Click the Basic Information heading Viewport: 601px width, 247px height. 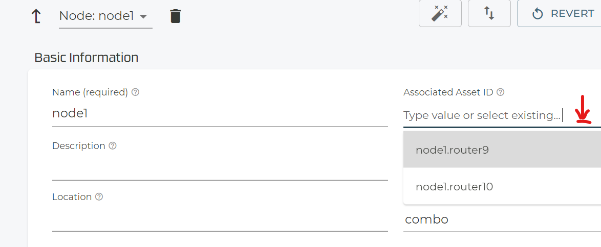pyautogui.click(x=86, y=58)
